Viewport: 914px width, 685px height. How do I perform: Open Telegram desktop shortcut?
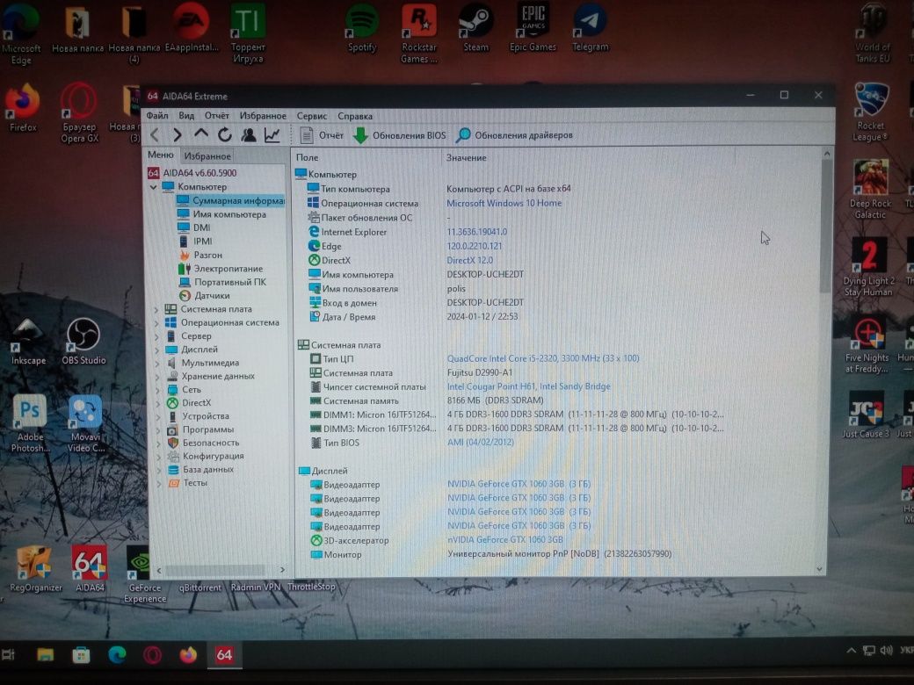[590, 29]
